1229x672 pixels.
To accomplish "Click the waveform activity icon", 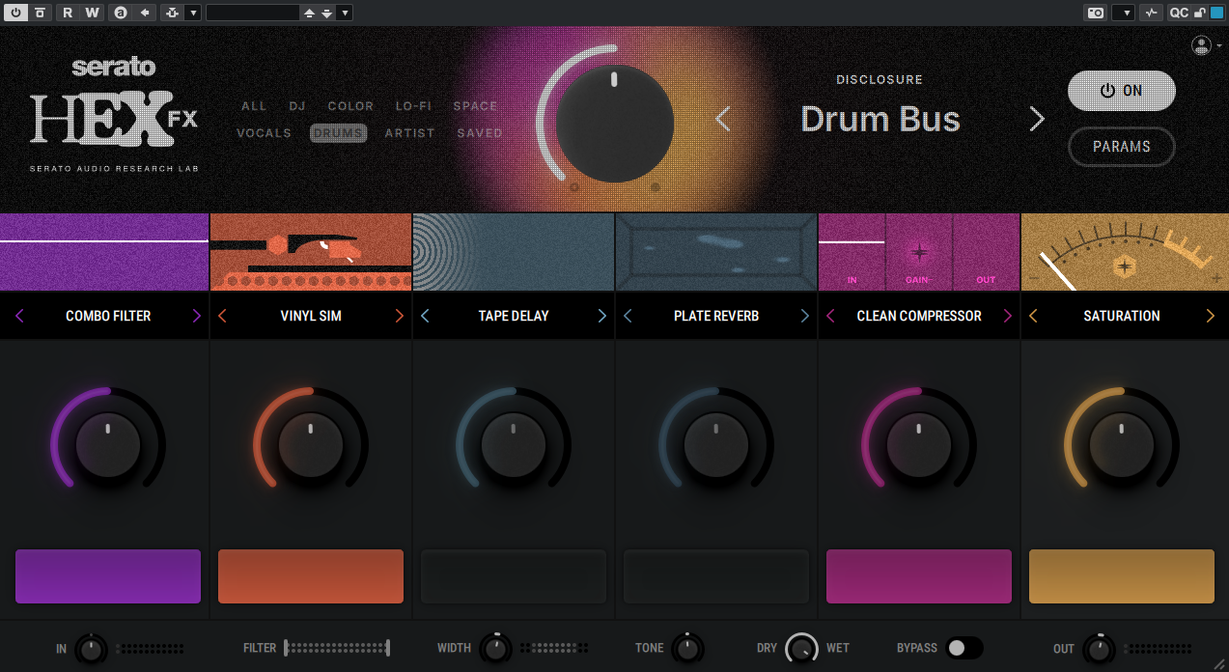I will pyautogui.click(x=1151, y=13).
